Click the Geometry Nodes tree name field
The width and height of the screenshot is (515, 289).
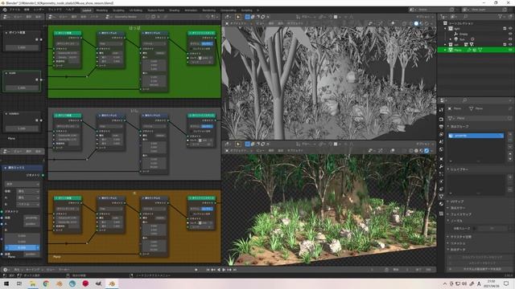pos(126,16)
